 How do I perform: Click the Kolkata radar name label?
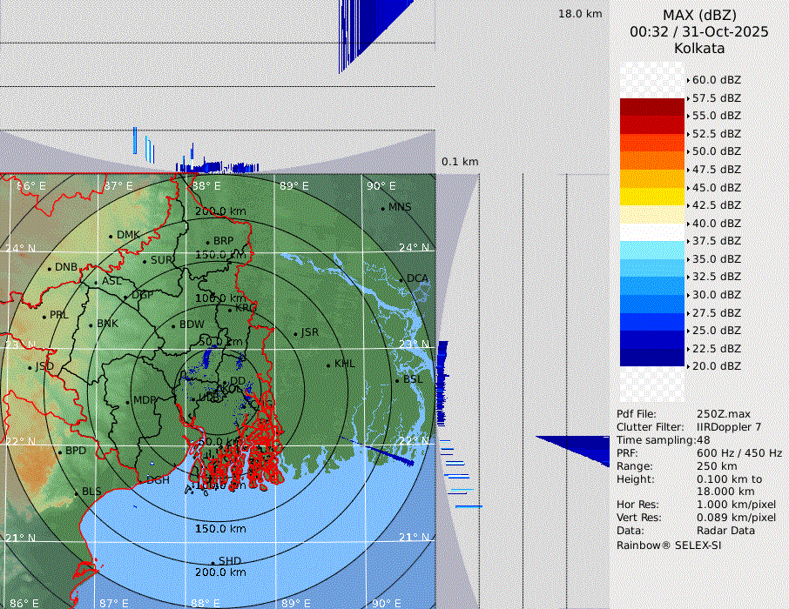click(x=698, y=48)
